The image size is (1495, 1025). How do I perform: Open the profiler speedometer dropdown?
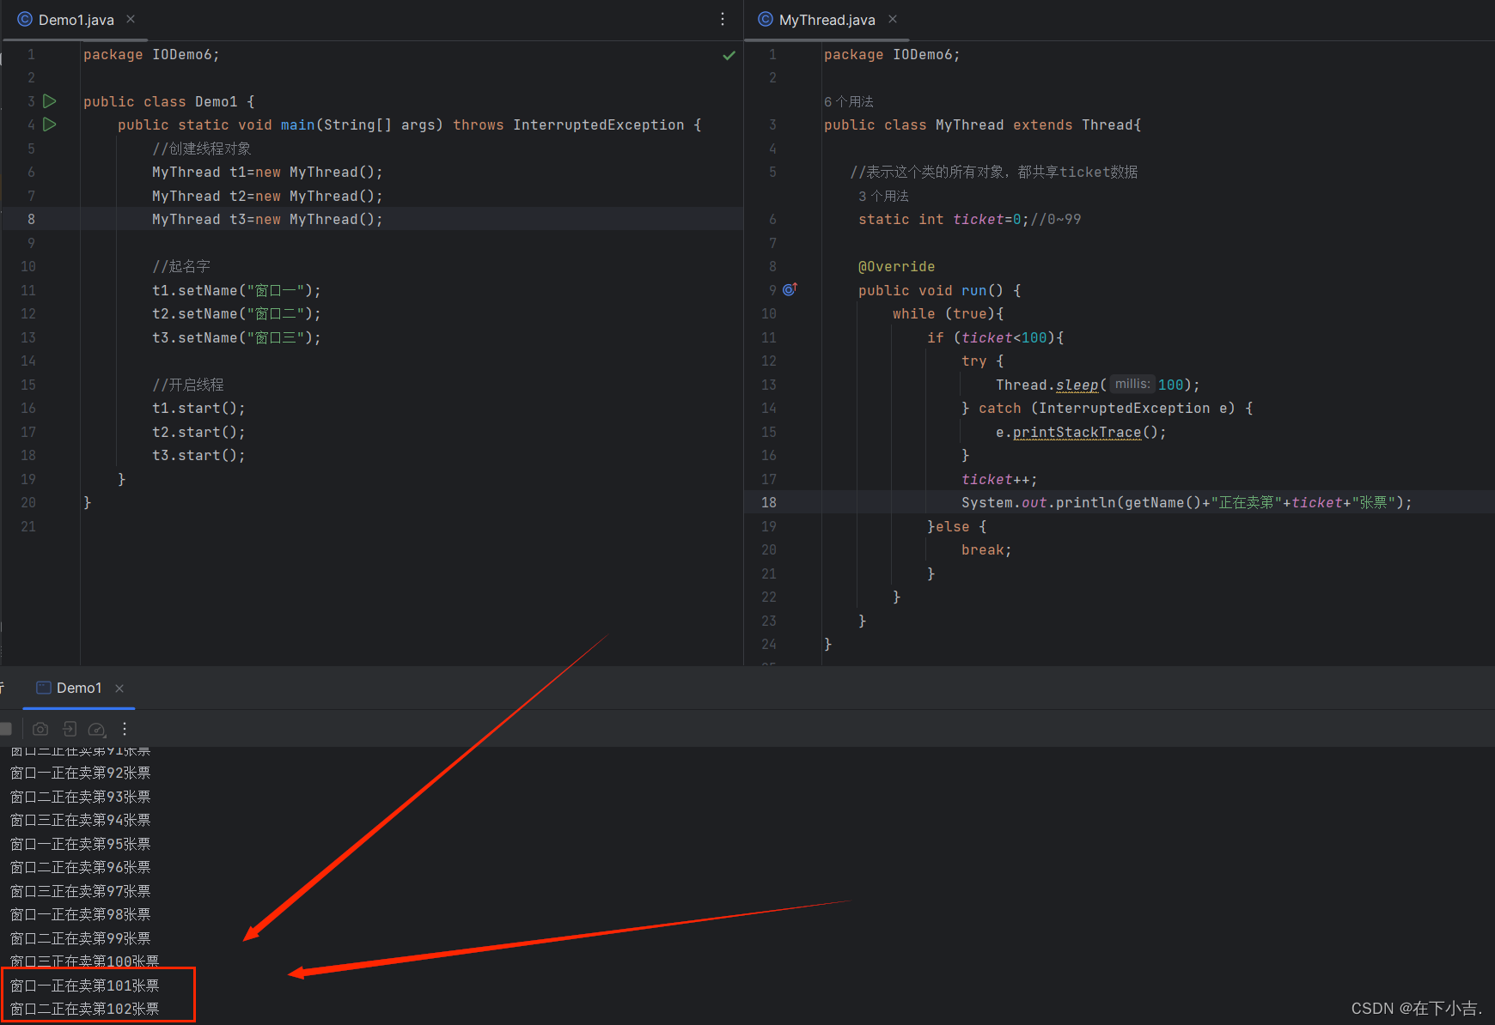(x=97, y=729)
